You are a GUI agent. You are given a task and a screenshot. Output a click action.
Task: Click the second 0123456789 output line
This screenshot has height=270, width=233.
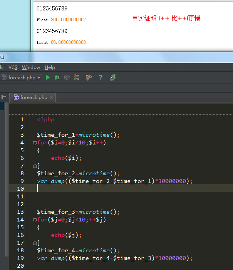[52, 31]
